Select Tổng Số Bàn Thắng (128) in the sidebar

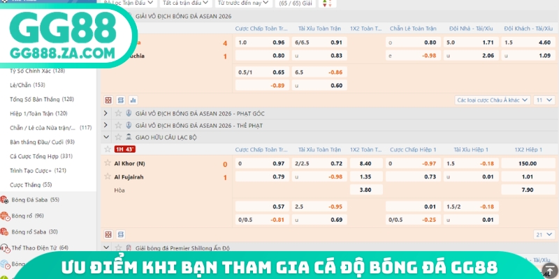coord(42,99)
